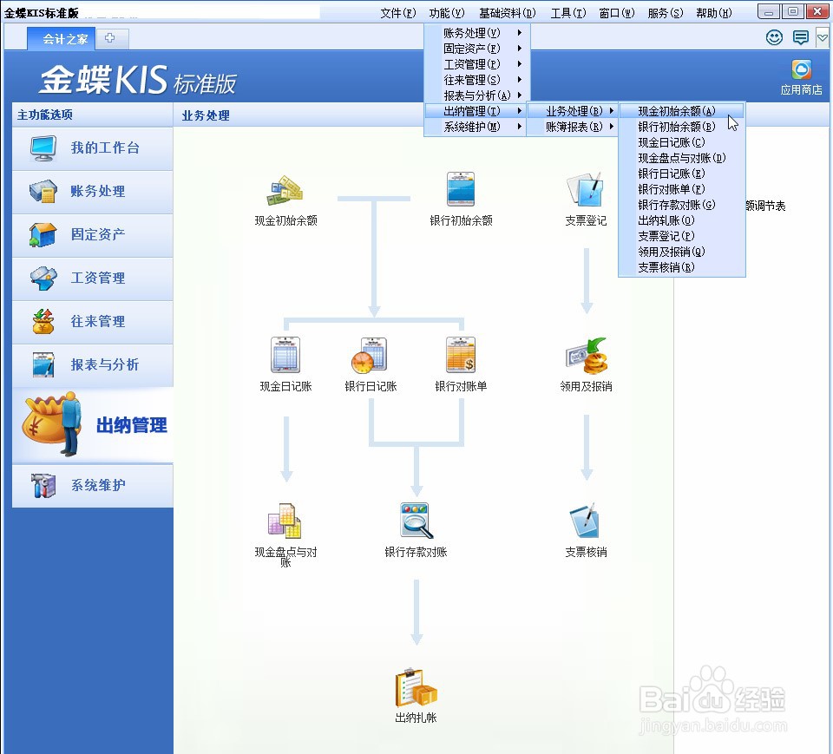This screenshot has width=833, height=754.
Task: Click the smiley face feedback icon
Action: [x=775, y=37]
